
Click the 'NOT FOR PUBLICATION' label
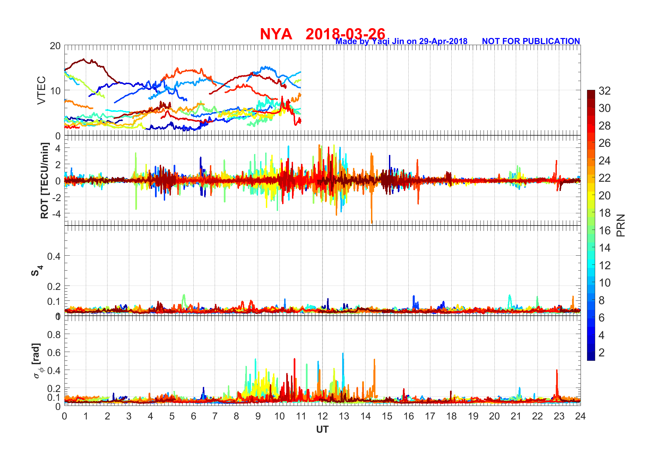[531, 41]
